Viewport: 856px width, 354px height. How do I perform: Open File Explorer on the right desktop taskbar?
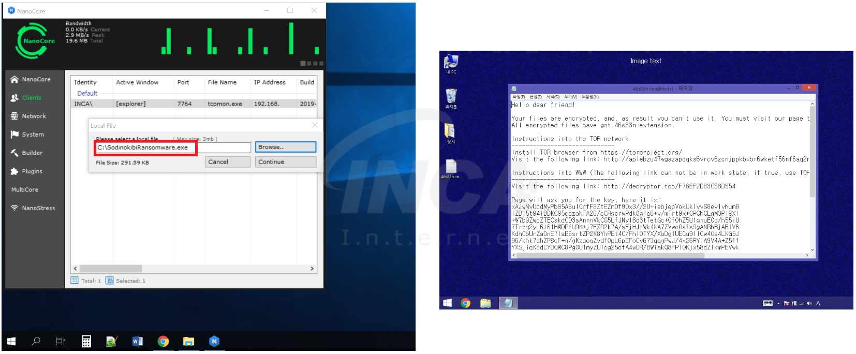[485, 303]
